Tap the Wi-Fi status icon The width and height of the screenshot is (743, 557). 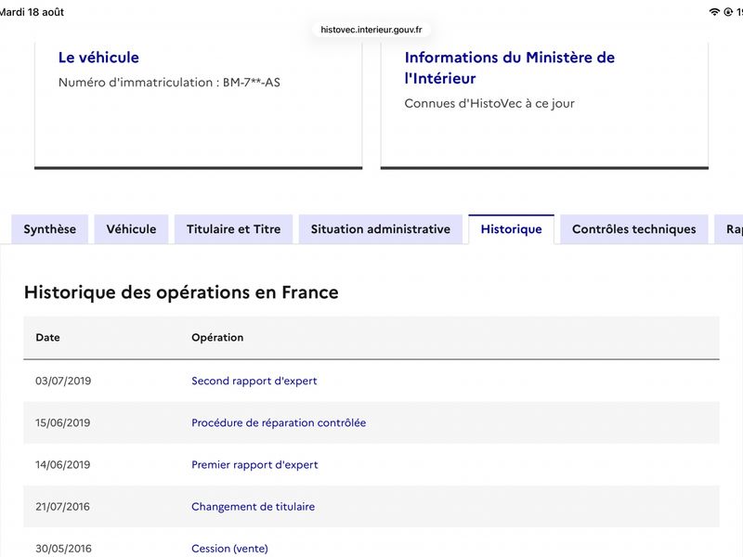pos(714,12)
